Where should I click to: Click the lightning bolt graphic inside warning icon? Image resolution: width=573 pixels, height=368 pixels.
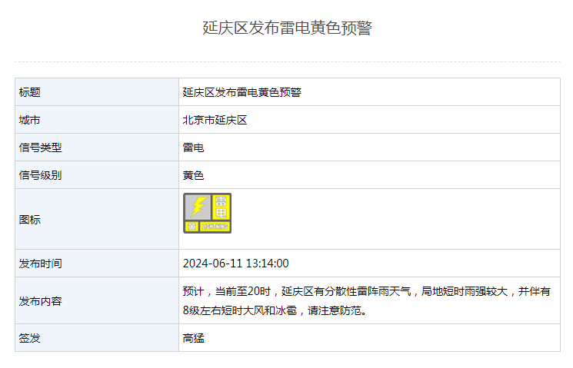(198, 207)
